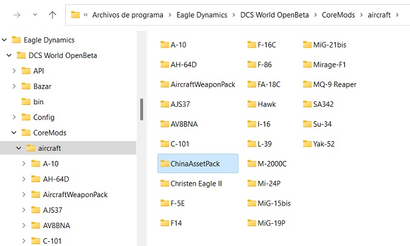This screenshot has height=246, width=410.
Task: Open chevron dropdown after aircraft in breadcrumb
Action: [x=397, y=15]
